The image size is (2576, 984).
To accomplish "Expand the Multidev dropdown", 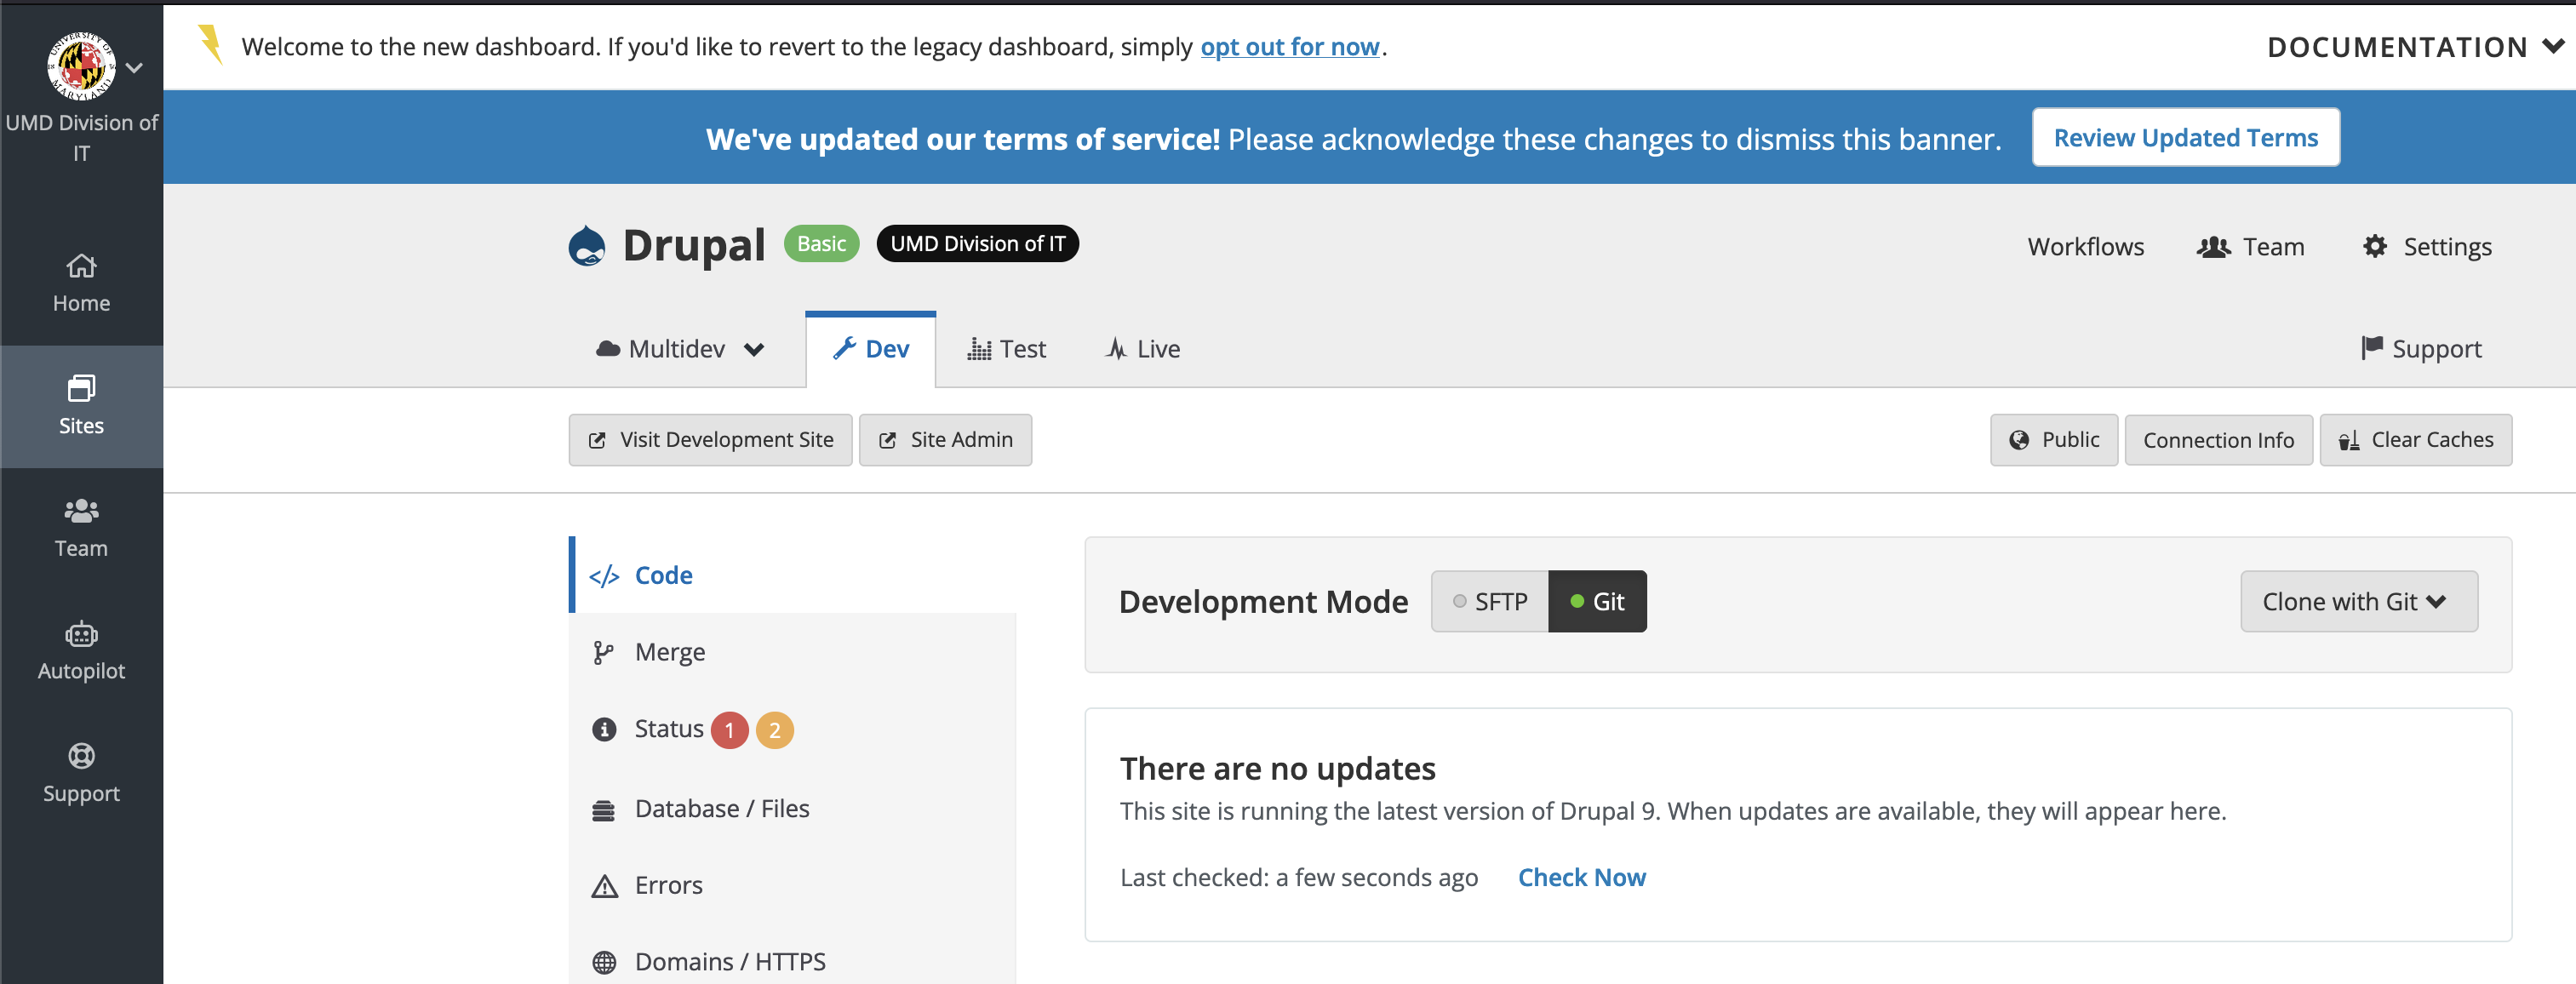I will [x=680, y=349].
